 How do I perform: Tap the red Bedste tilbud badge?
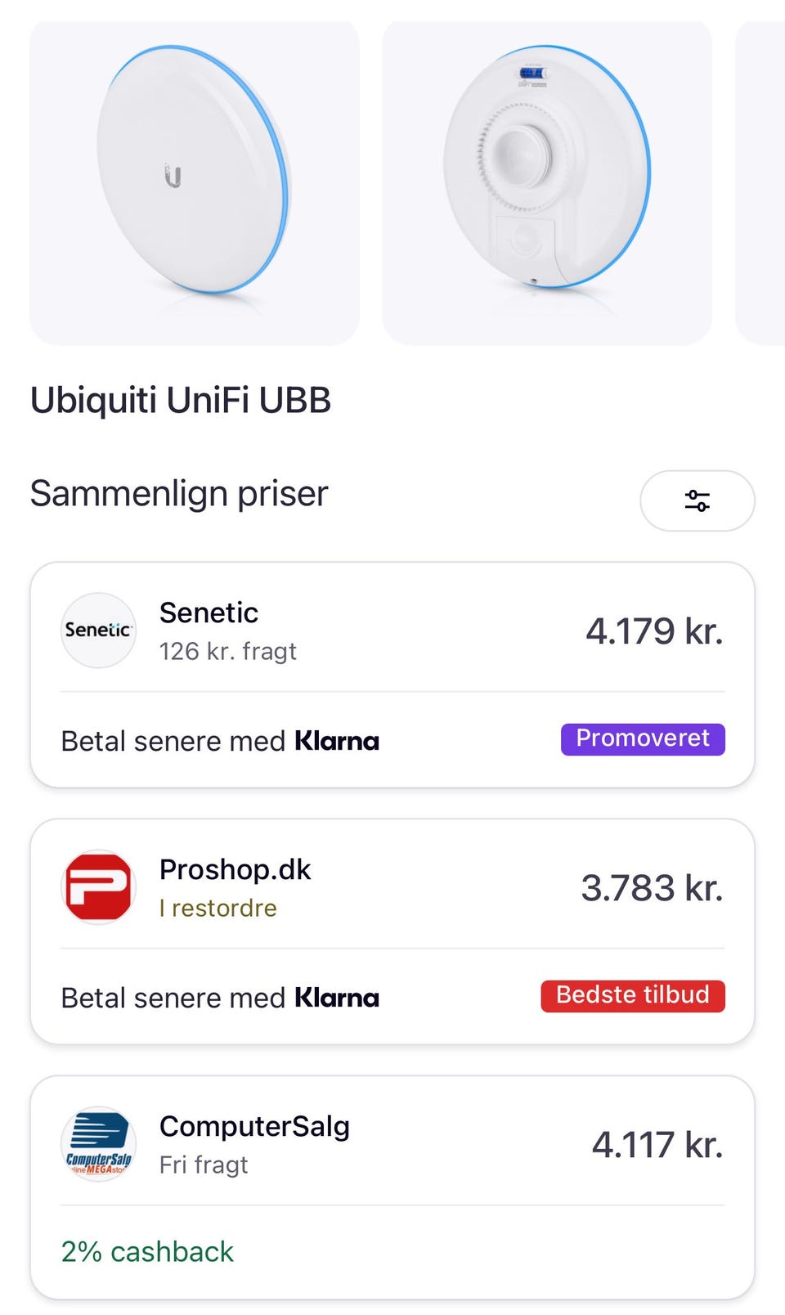coord(633,995)
